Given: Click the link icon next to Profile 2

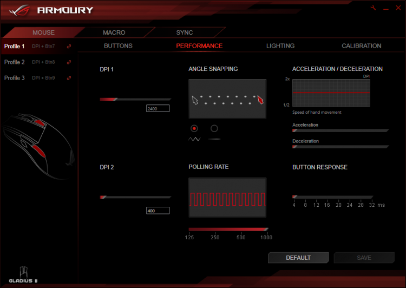Looking at the screenshot, I should pos(69,62).
